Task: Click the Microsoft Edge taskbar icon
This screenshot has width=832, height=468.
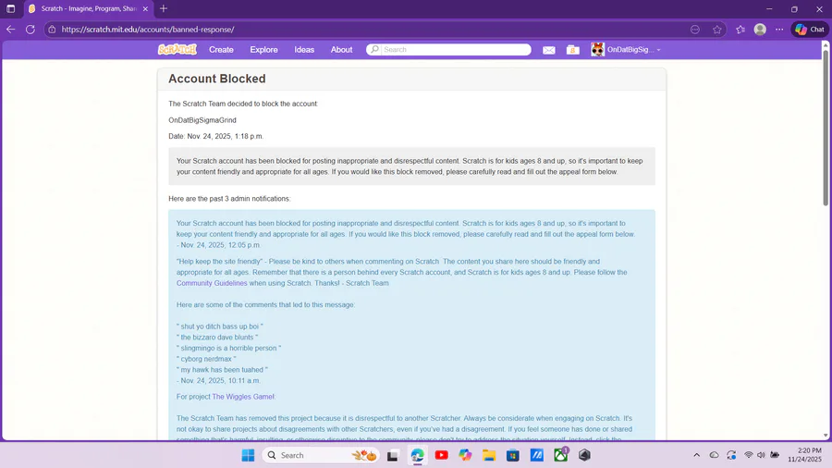Action: 417,455
